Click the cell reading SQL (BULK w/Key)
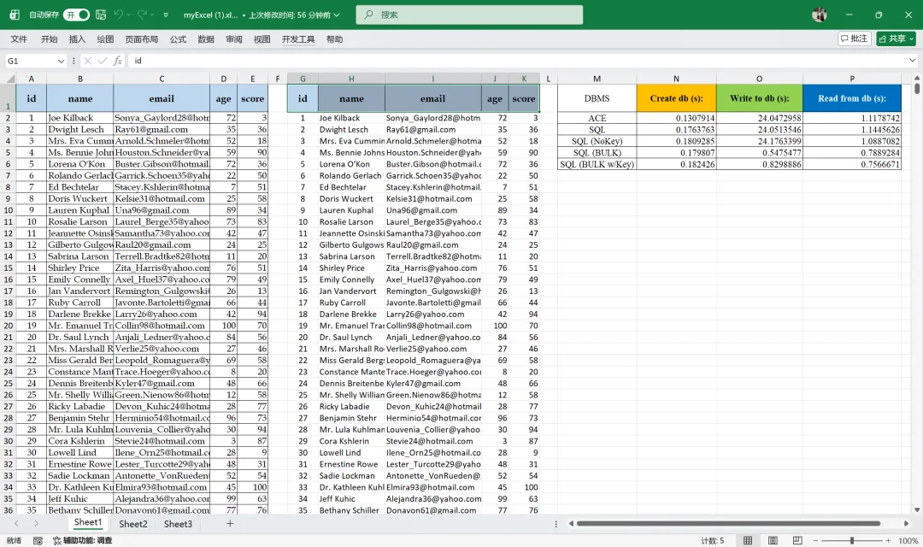The height and width of the screenshot is (547, 923). pyautogui.click(x=597, y=164)
